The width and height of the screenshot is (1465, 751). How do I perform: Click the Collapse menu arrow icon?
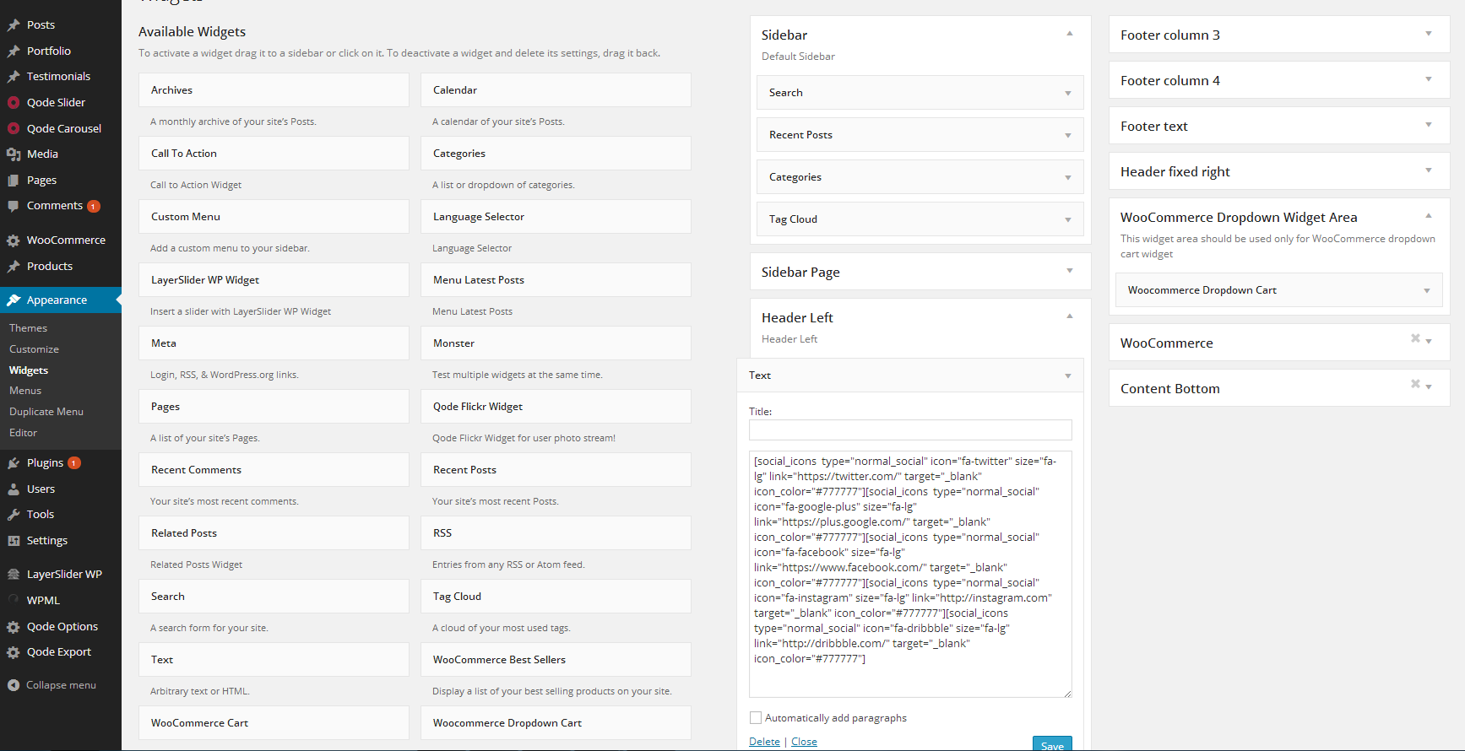pos(14,685)
